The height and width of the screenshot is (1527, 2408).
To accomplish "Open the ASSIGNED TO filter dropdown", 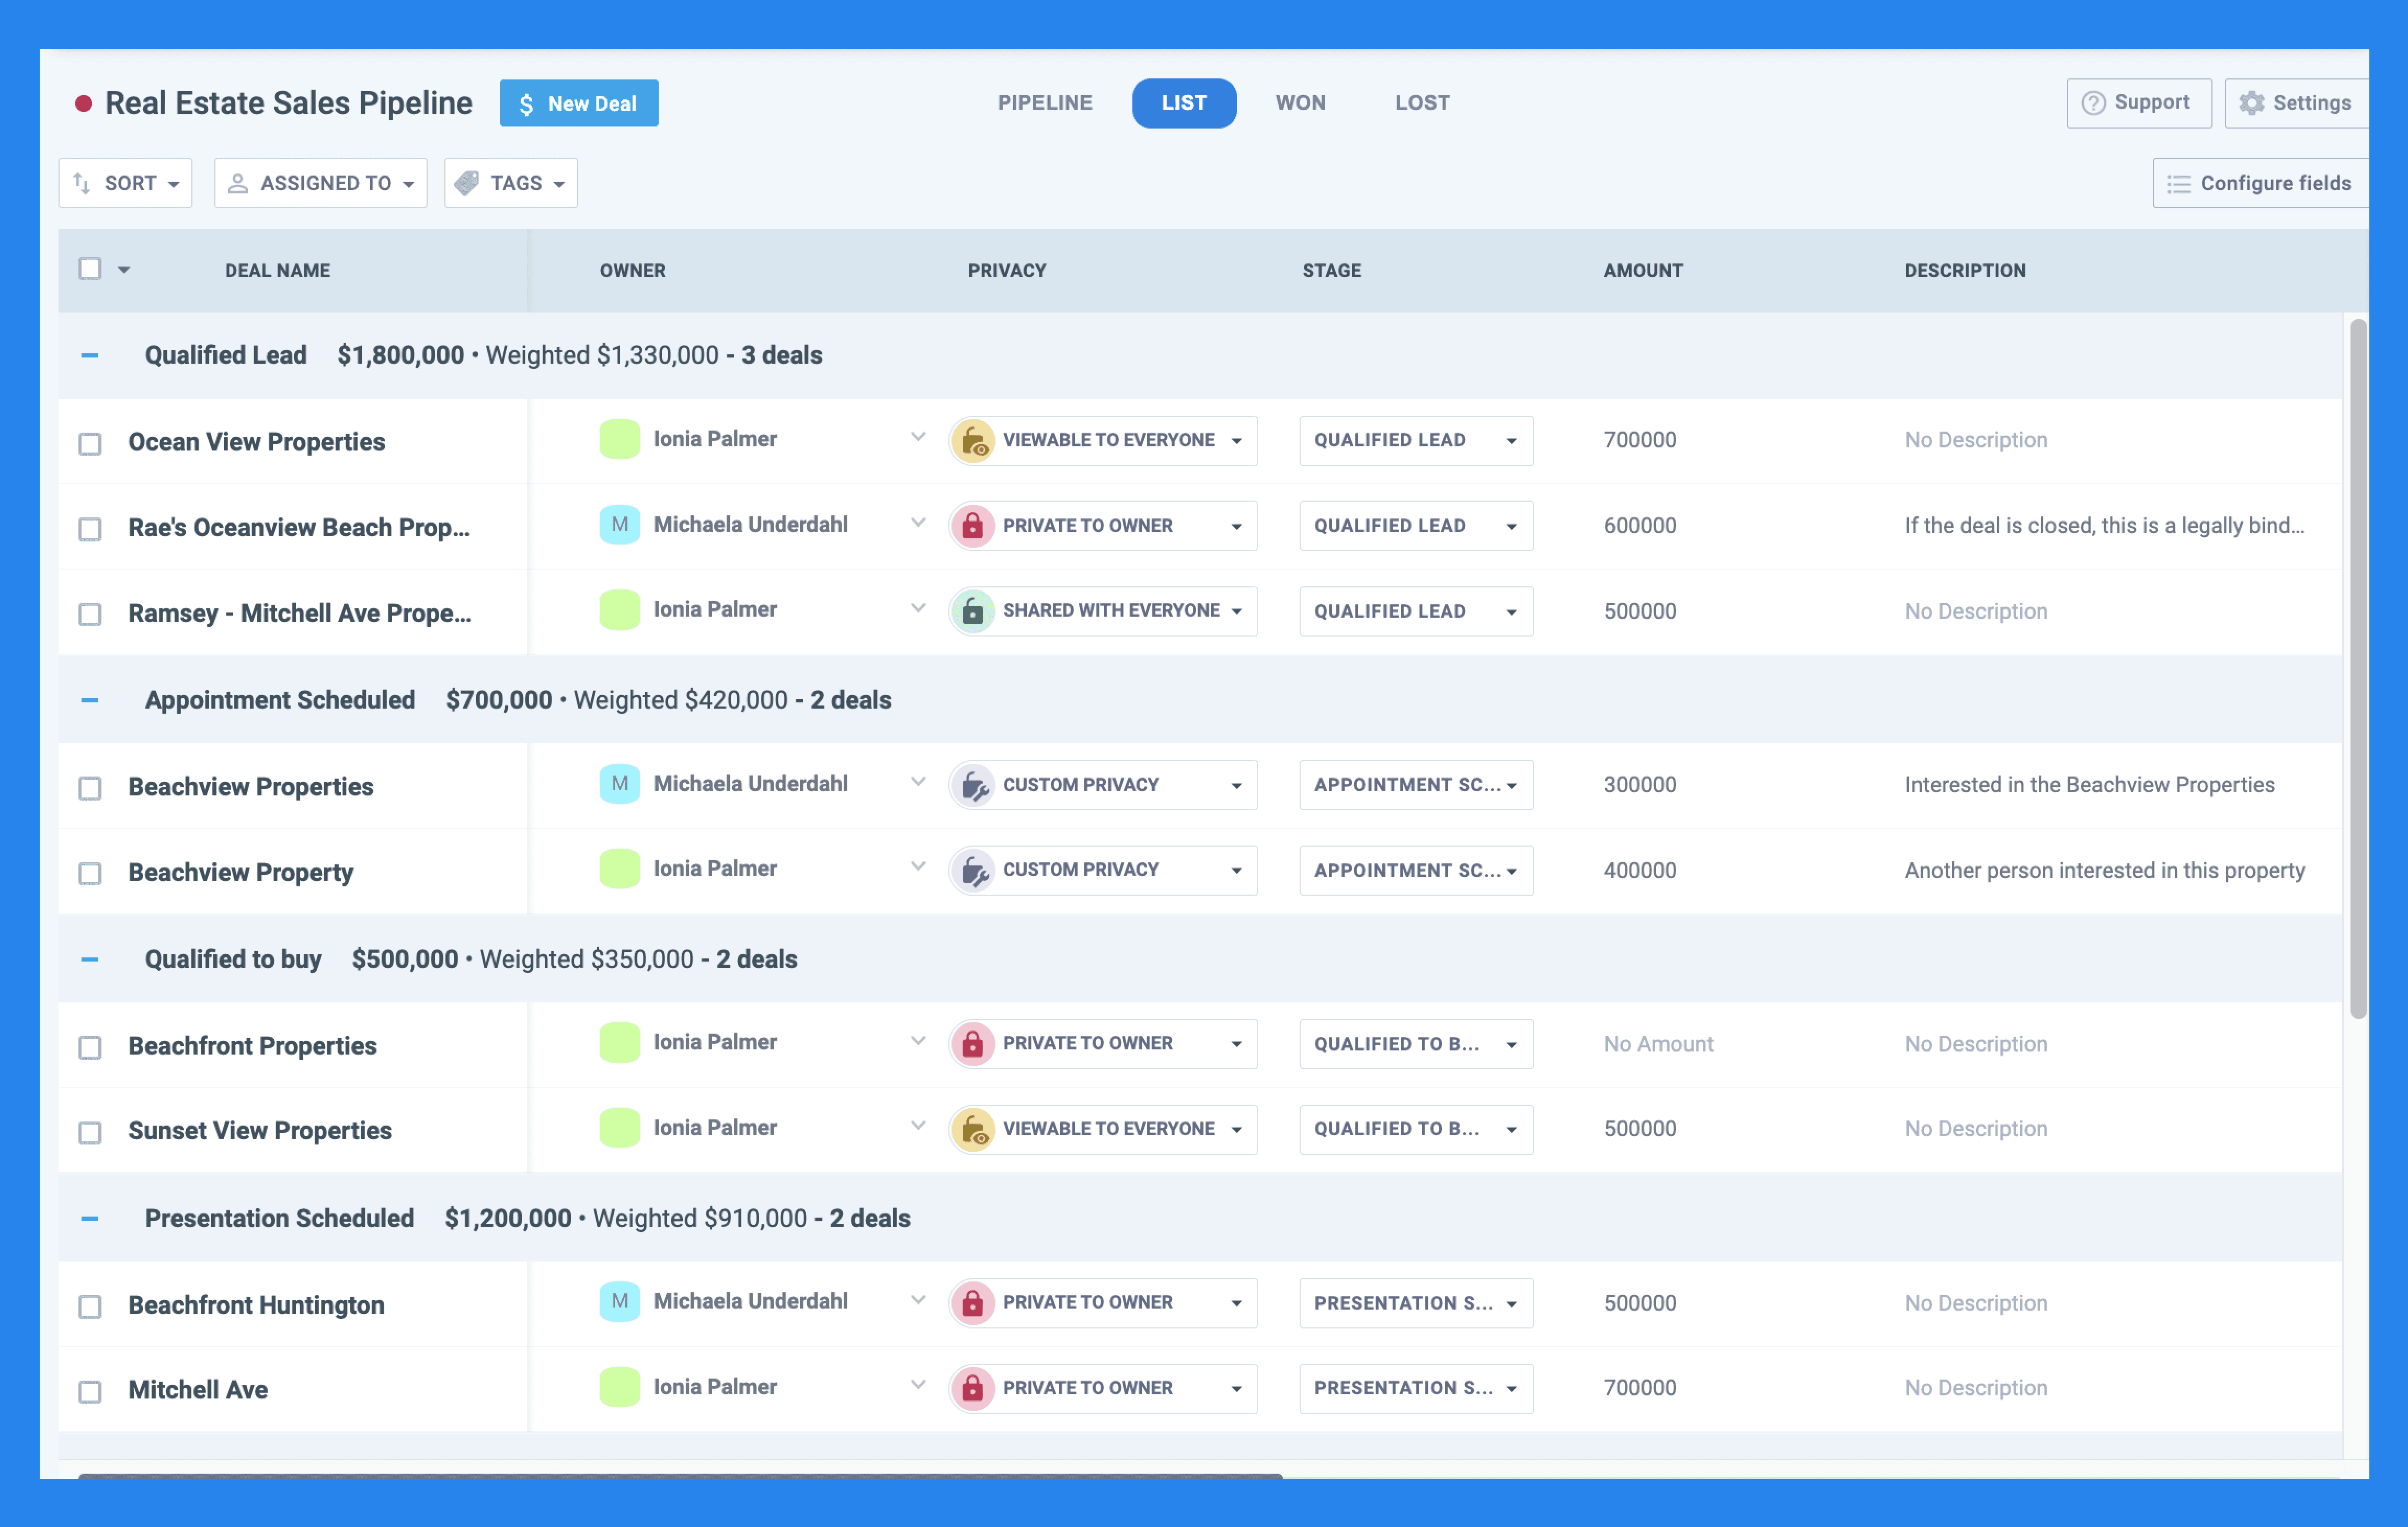I will click(x=320, y=183).
